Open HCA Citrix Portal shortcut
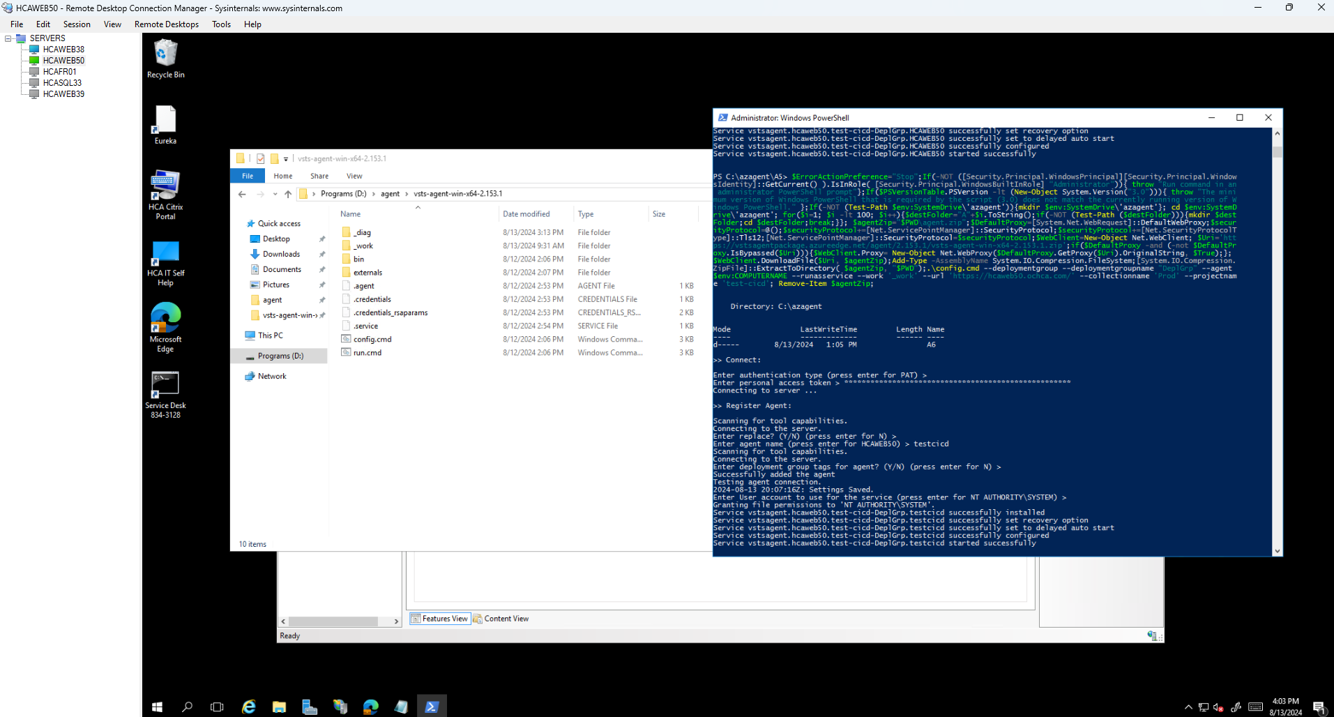Screen dimensions: 1334x717 tap(165, 195)
